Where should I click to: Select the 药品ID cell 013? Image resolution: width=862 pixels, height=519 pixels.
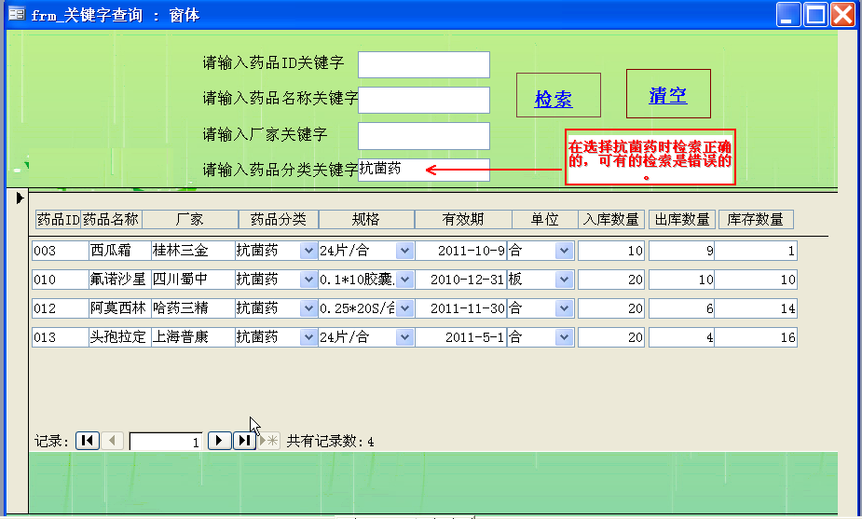tap(60, 337)
